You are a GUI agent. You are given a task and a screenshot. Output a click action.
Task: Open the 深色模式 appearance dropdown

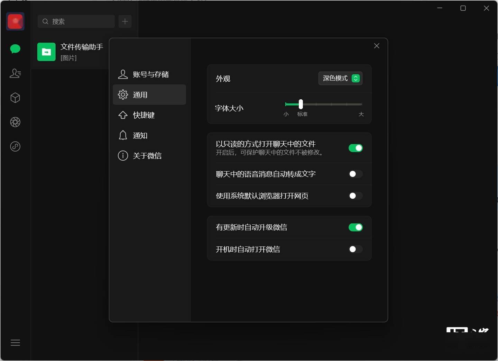pos(340,78)
